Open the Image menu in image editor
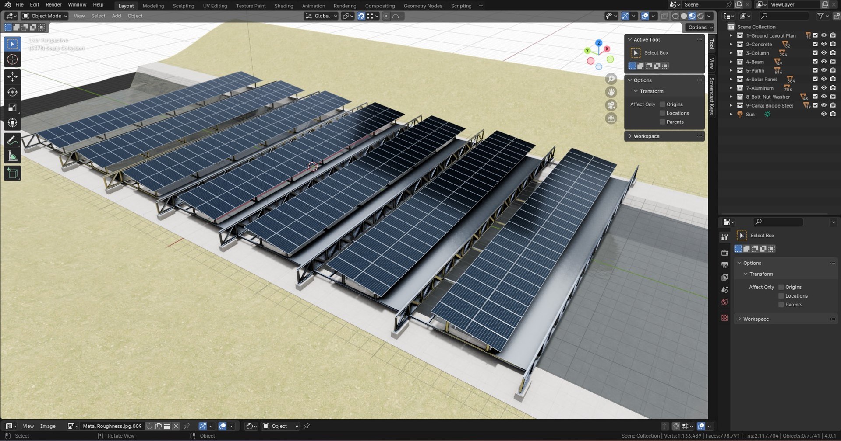Image resolution: width=841 pixels, height=441 pixels. [48, 426]
